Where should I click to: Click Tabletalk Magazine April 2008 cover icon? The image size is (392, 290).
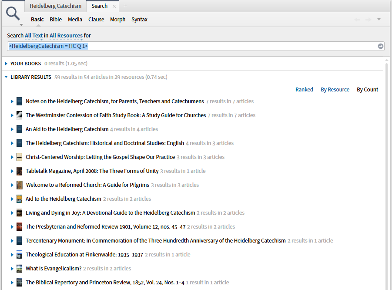[x=19, y=171]
